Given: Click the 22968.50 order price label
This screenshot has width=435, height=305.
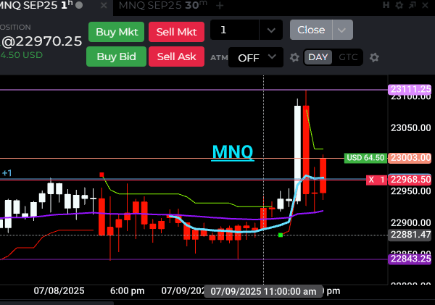Looking at the screenshot, I should pyautogui.click(x=410, y=180).
